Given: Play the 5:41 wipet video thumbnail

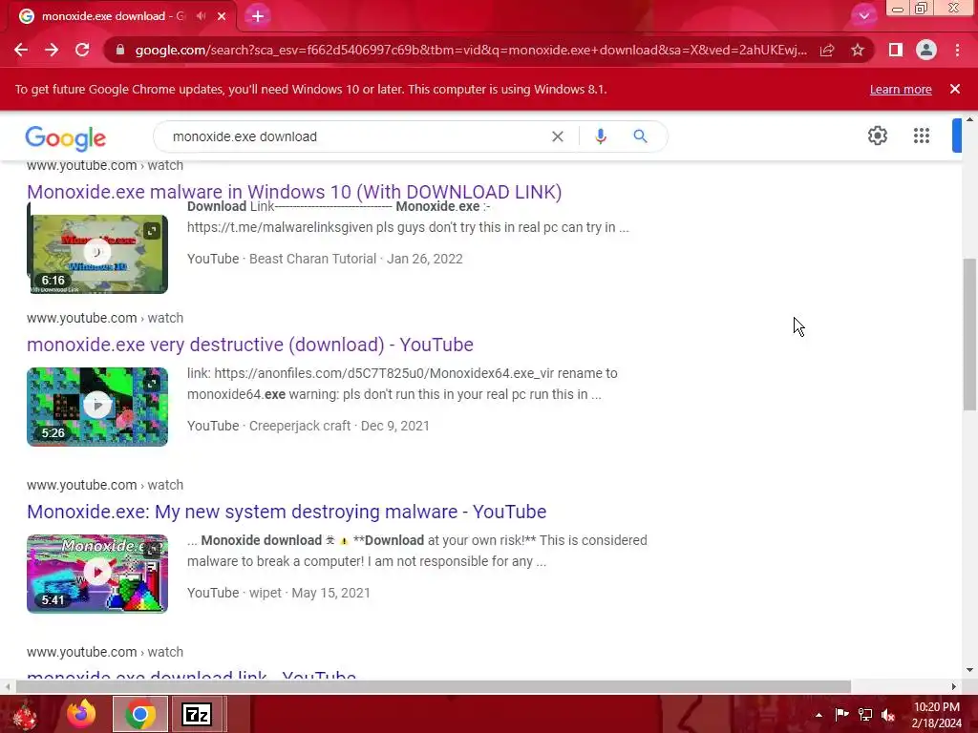Looking at the screenshot, I should pos(97,574).
